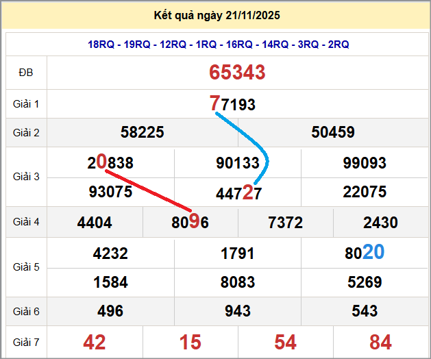Click the Giải 6 number 943
431x359 pixels.
[x=238, y=311]
